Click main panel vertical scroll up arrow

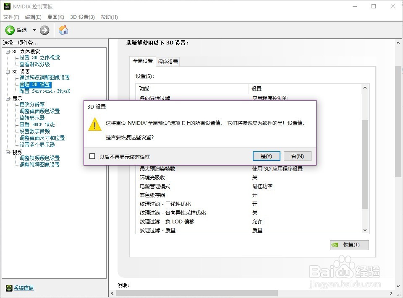click(398, 43)
